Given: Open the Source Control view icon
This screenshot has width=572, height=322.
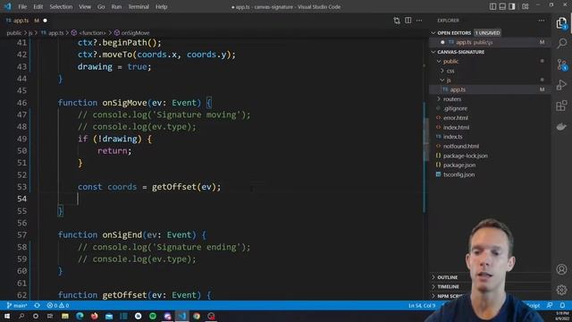Looking at the screenshot, I should [561, 64].
